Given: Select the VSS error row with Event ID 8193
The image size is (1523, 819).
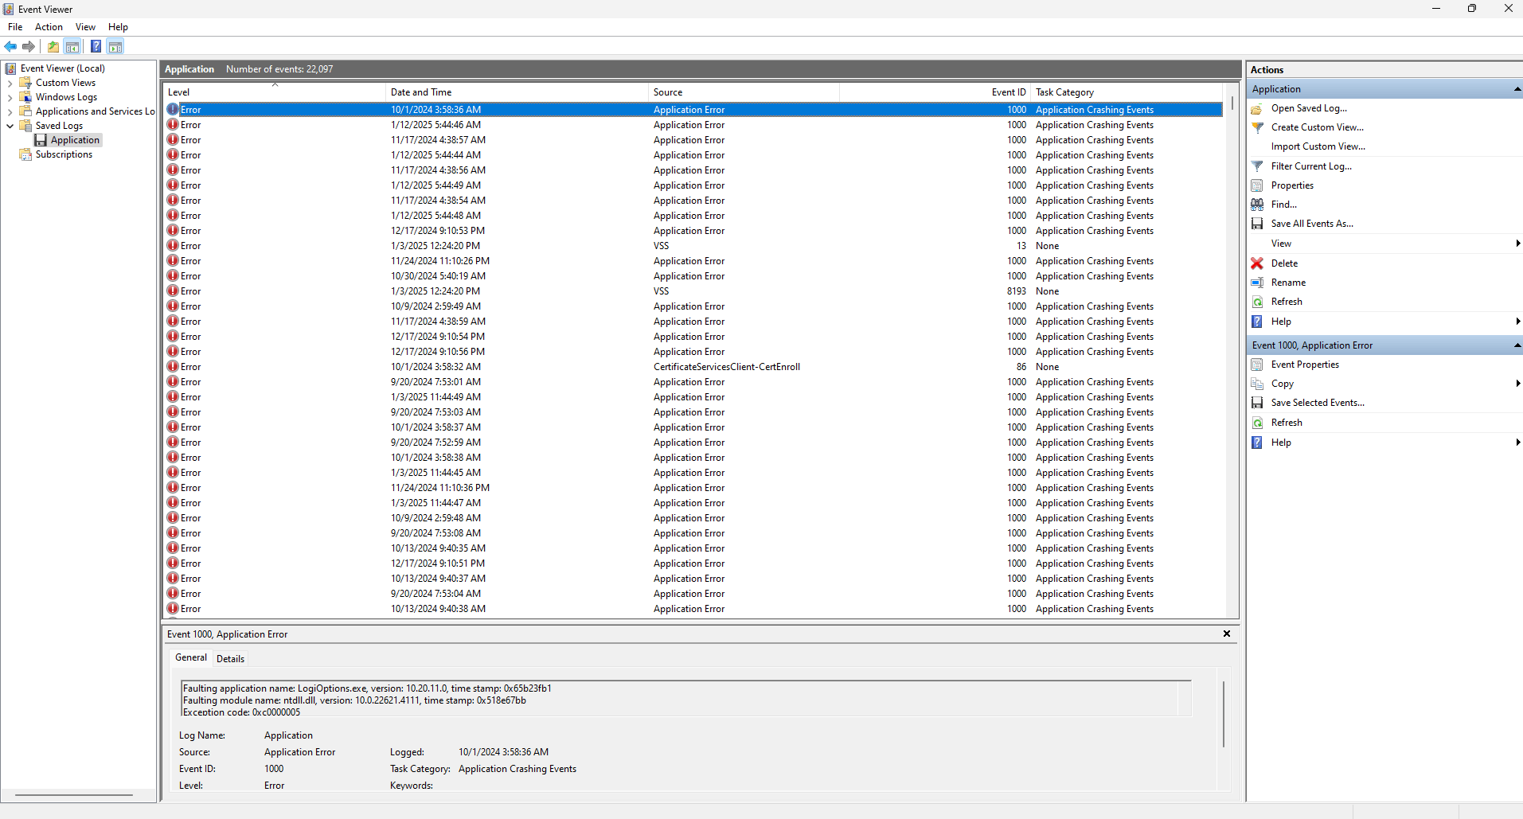Looking at the screenshot, I should (693, 291).
